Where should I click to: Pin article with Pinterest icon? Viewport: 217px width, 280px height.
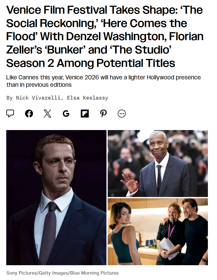click(x=103, y=114)
